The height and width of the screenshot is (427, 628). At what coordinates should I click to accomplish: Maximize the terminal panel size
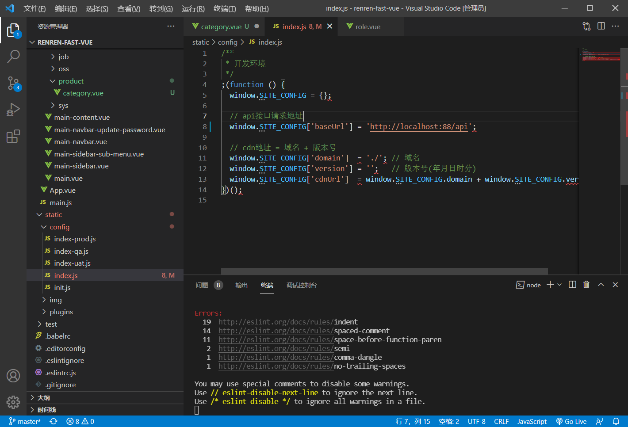601,285
